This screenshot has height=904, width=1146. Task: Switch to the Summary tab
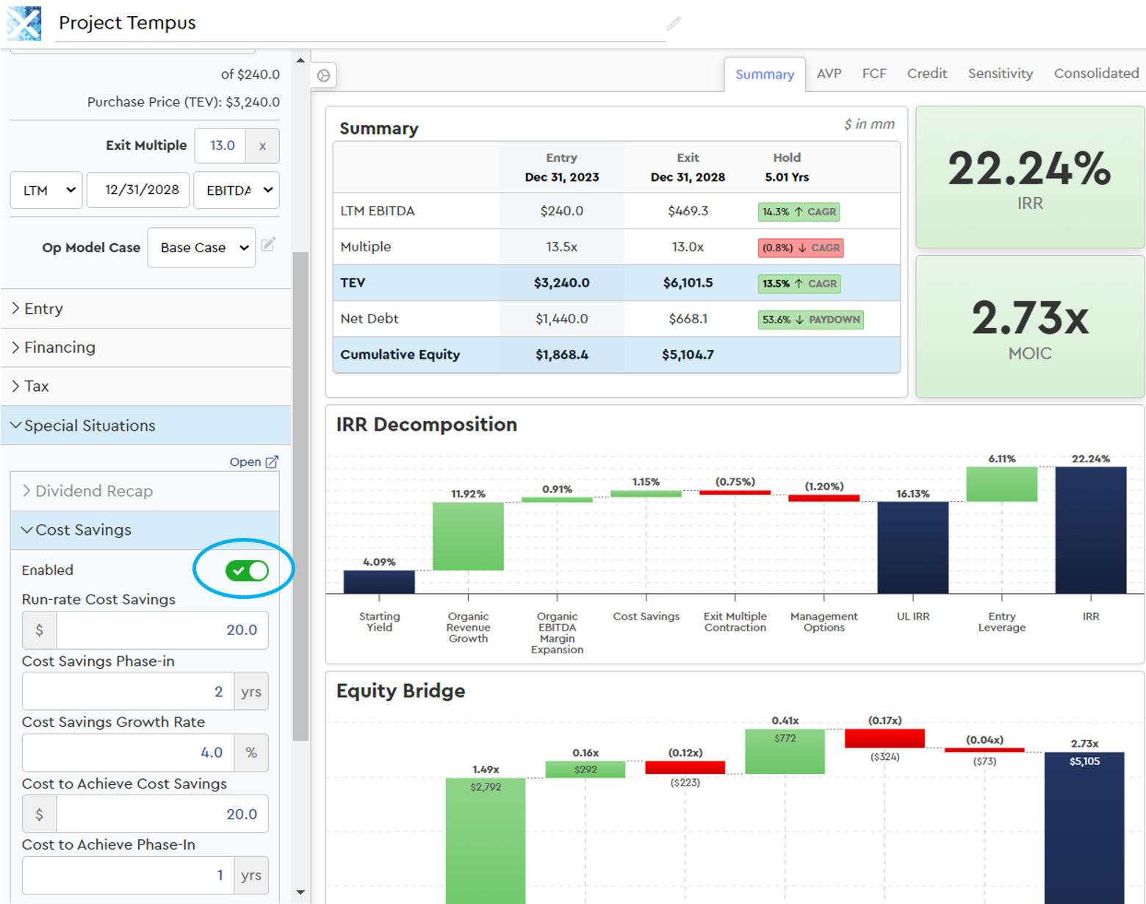pos(765,74)
